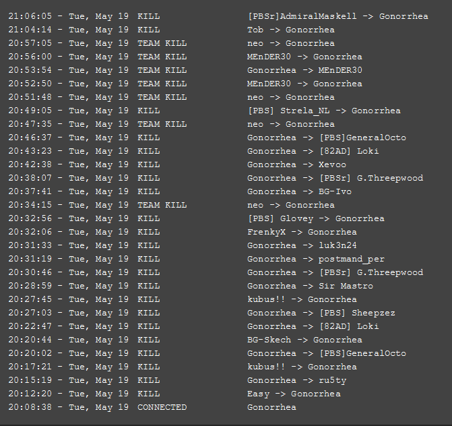The height and width of the screenshot is (426, 452).
Task: Select the 20:38:07 G.Threepwood kill row
Action: click(x=335, y=178)
